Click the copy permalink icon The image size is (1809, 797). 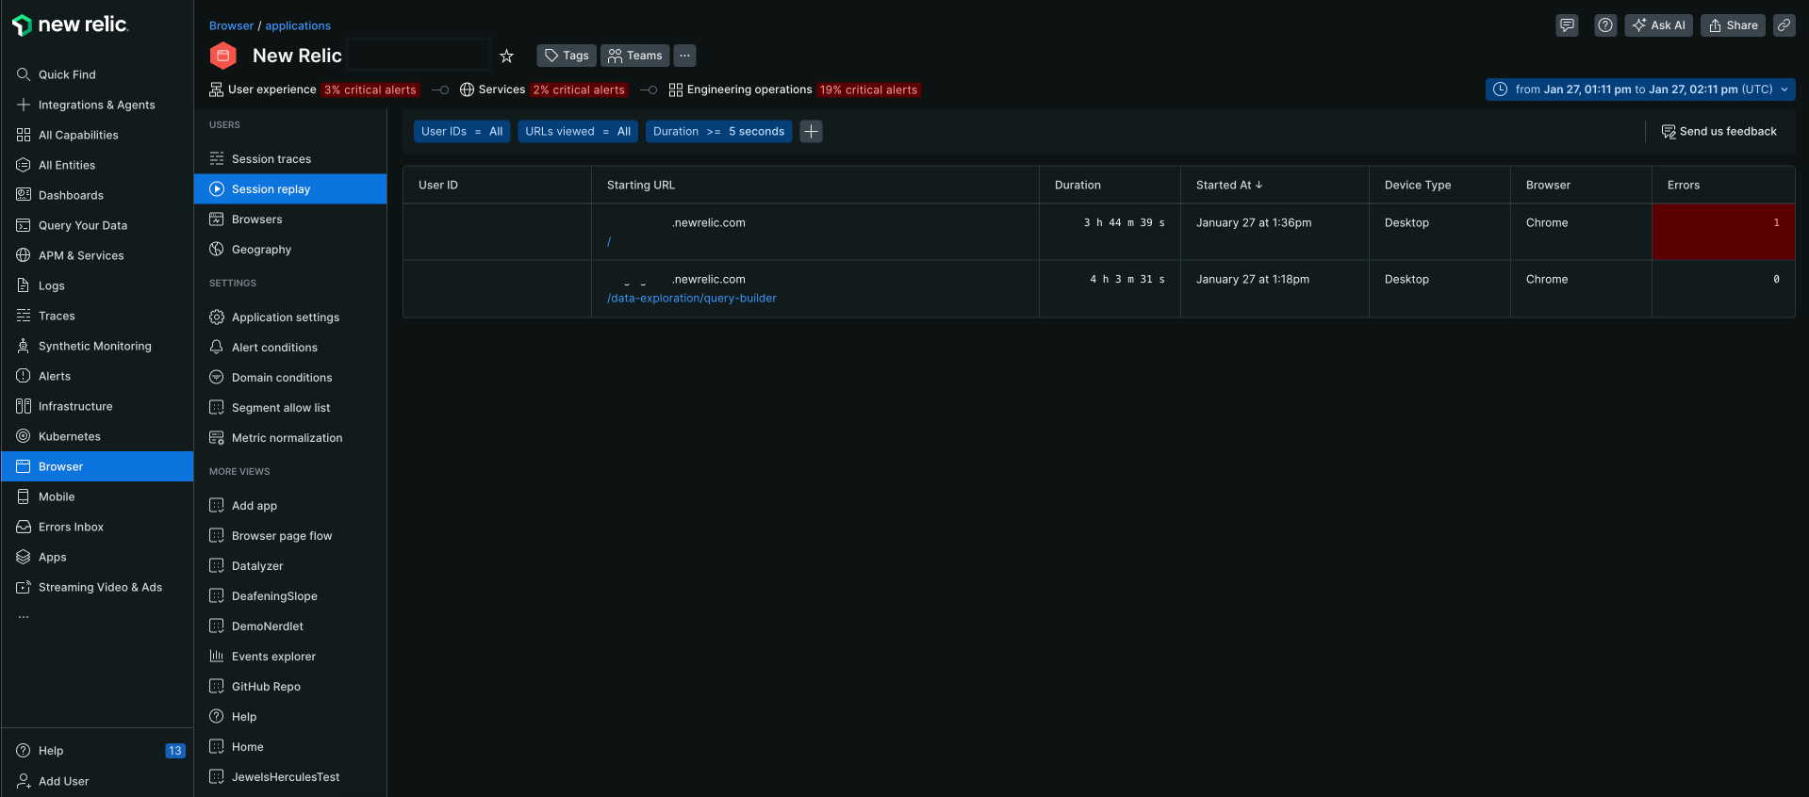pos(1784,25)
